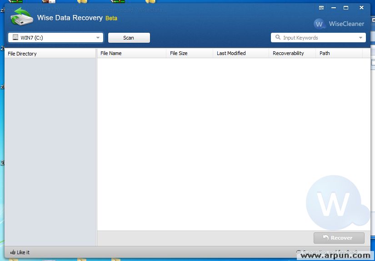Image resolution: width=375 pixels, height=261 pixels.
Task: Click the Like it thumbs-up icon
Action: (x=13, y=252)
